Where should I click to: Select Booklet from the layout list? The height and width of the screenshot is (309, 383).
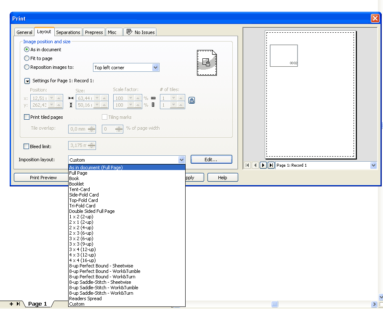point(127,184)
